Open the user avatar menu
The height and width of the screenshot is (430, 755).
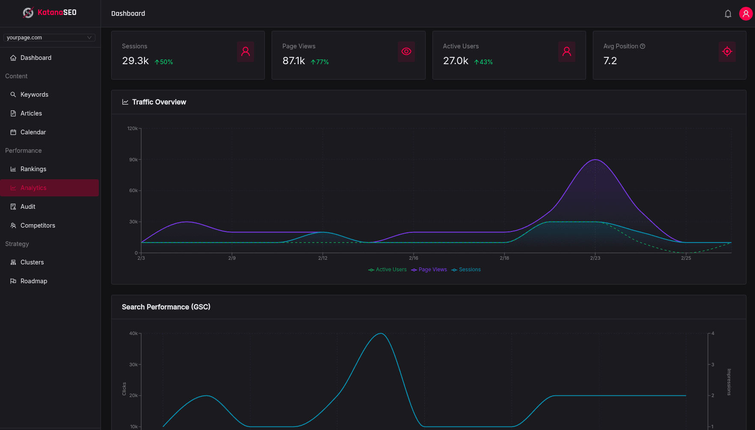[x=746, y=13]
